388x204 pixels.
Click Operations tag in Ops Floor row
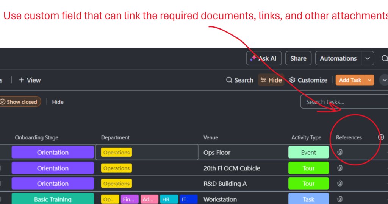point(116,152)
